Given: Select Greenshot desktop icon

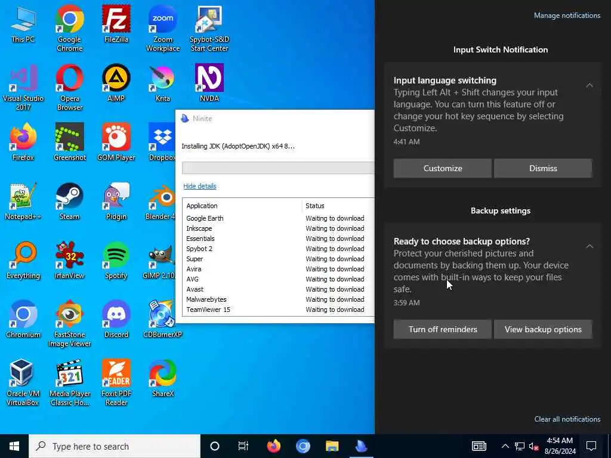Looking at the screenshot, I should pos(69,142).
